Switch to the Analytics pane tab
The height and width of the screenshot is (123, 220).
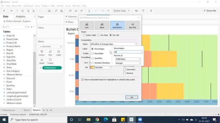tap(21, 16)
